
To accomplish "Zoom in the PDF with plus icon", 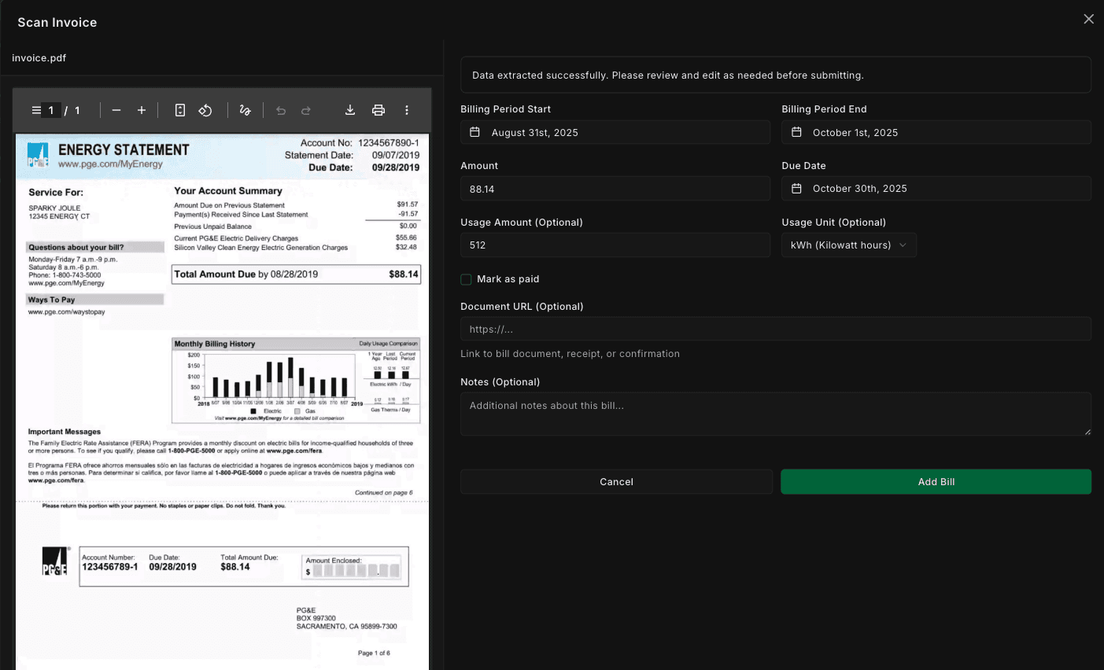I will click(142, 110).
